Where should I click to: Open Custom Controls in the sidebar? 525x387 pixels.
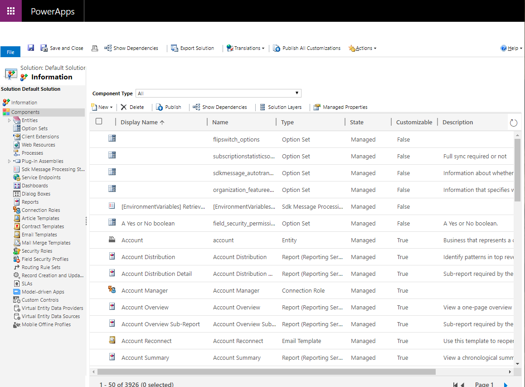tap(40, 300)
